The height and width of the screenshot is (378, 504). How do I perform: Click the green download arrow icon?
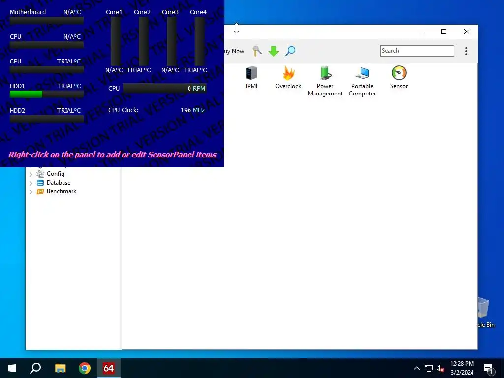[x=274, y=51]
